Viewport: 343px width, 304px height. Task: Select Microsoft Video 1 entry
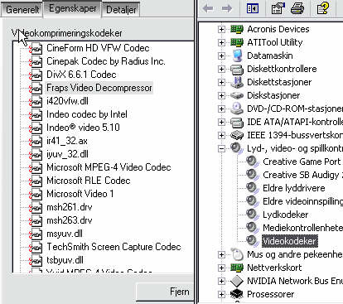(x=80, y=194)
